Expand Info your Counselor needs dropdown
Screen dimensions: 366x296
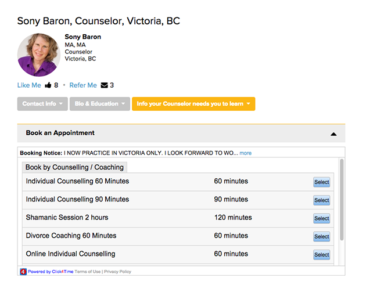(193, 104)
